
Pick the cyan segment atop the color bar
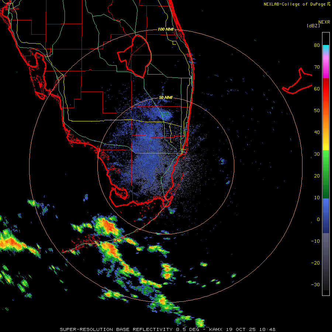click(x=326, y=48)
